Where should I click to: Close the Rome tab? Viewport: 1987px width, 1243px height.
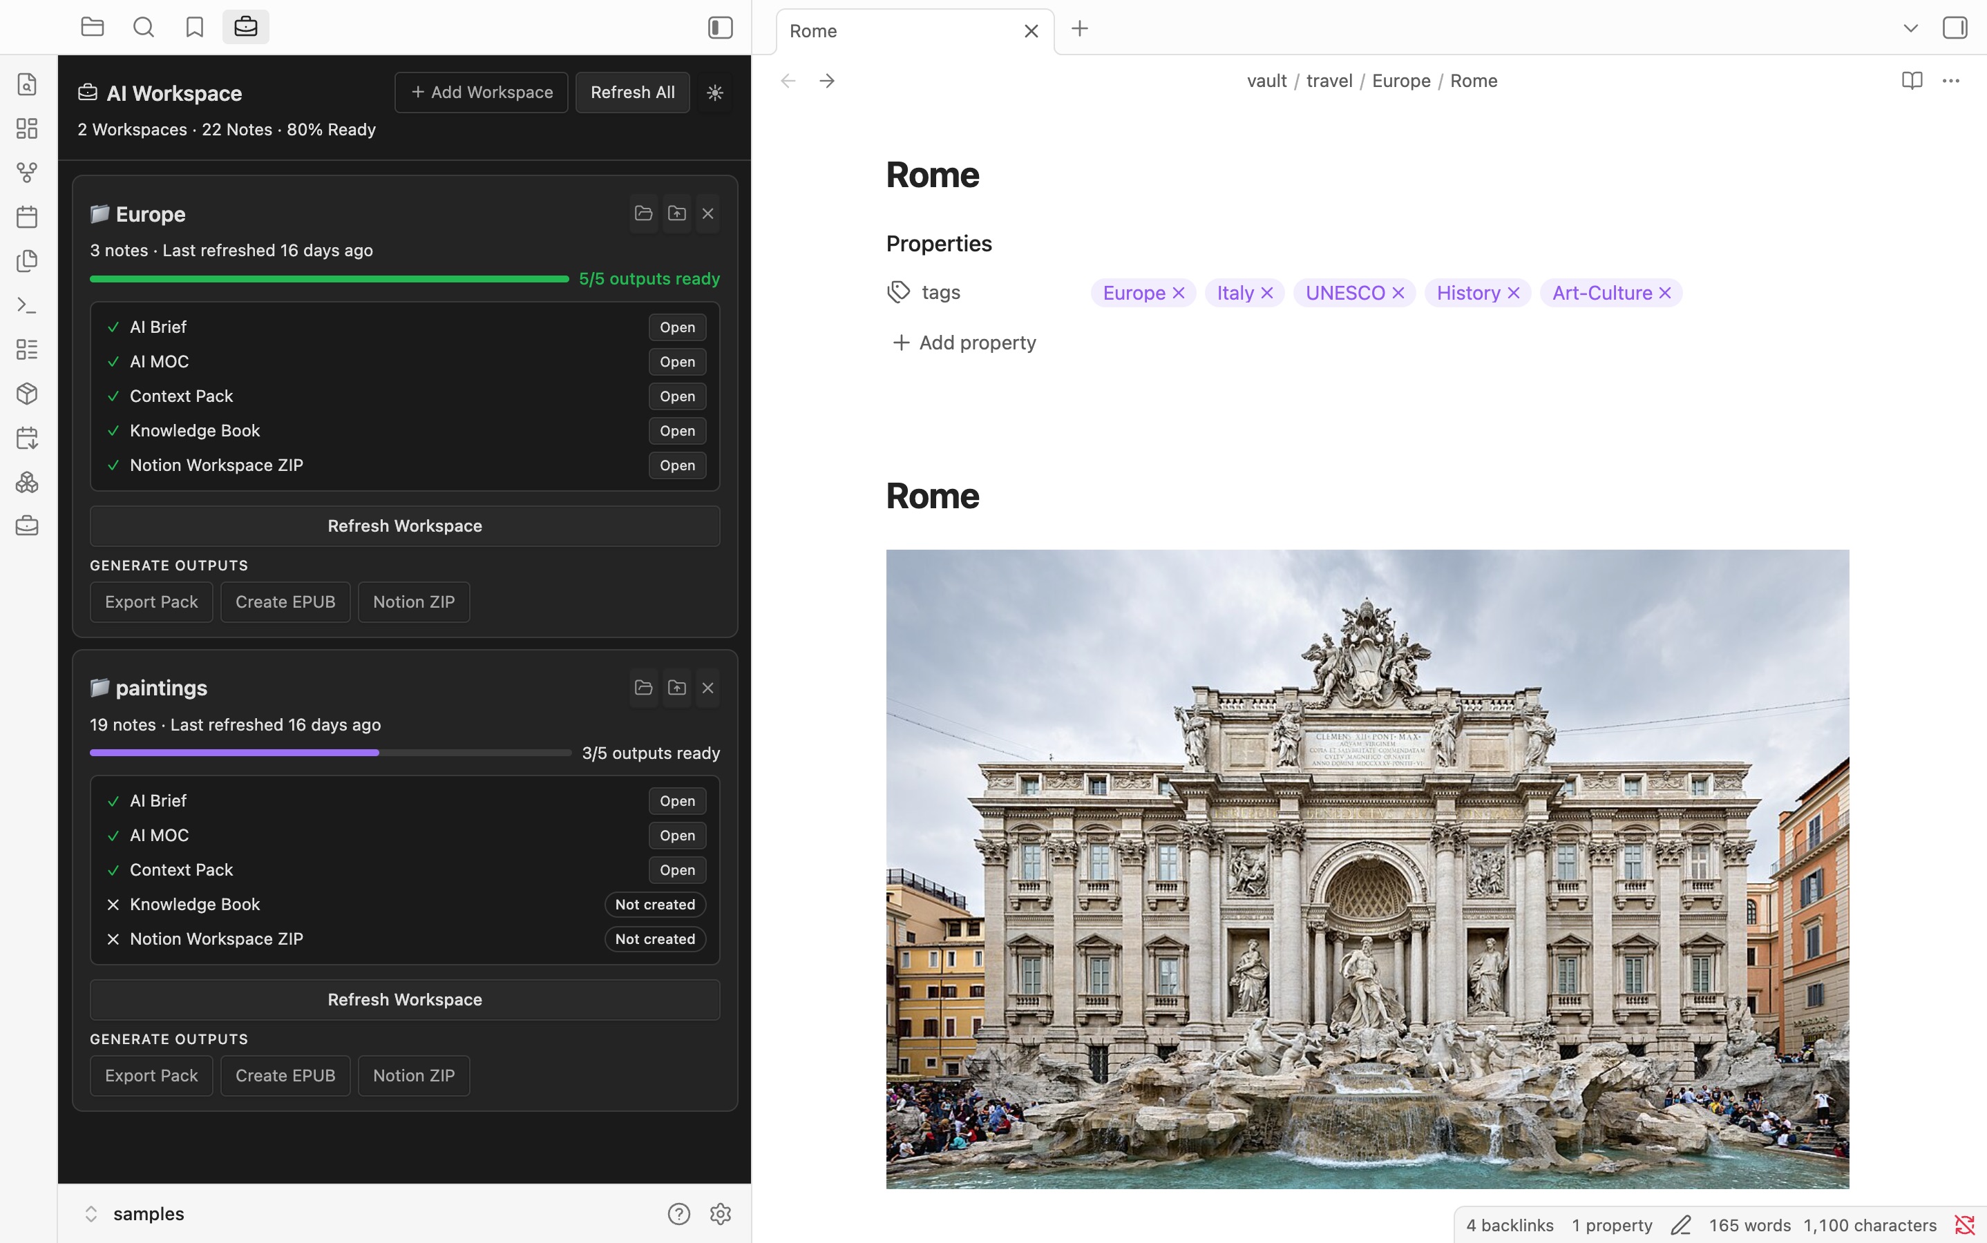tap(1031, 31)
